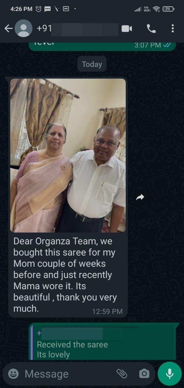Start a video call with contact
Image resolution: width=184 pixels, height=388 pixels.
pos(127,28)
